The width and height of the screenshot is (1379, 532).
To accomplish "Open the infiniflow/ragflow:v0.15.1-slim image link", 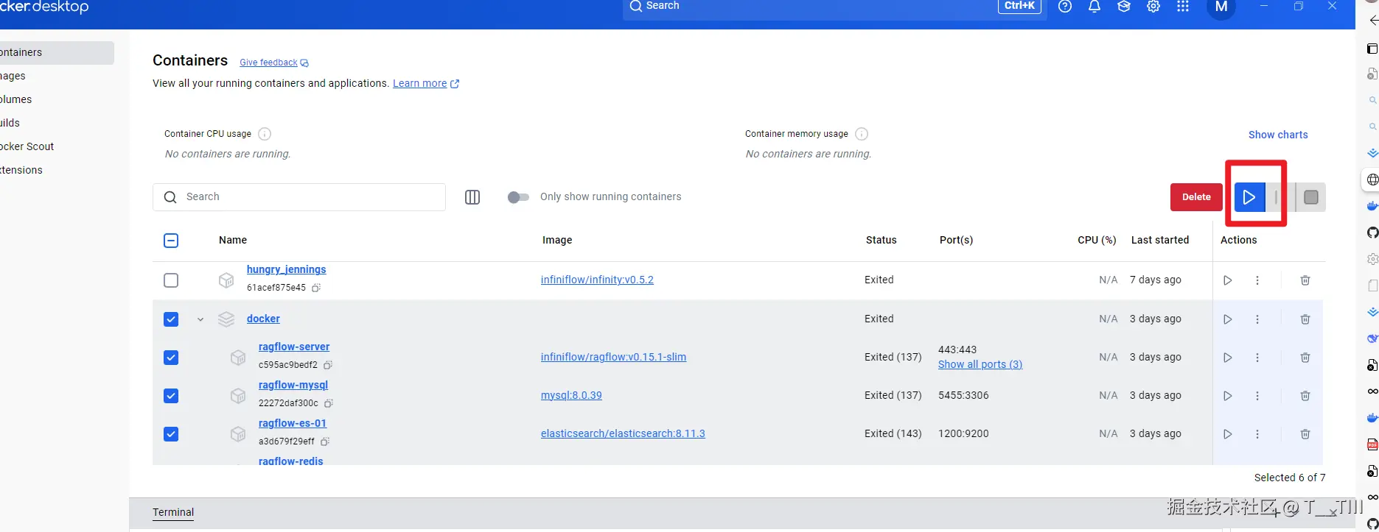I will [x=613, y=357].
